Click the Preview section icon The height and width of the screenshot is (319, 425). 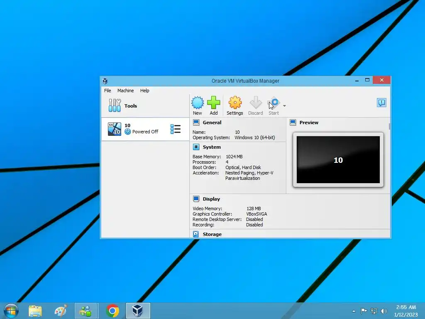tap(293, 123)
